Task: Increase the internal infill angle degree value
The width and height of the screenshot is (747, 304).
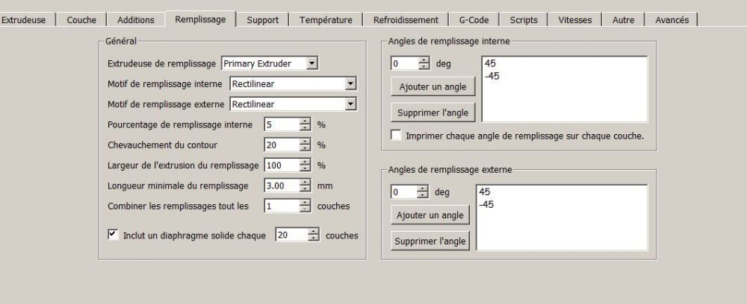Action: click(424, 60)
